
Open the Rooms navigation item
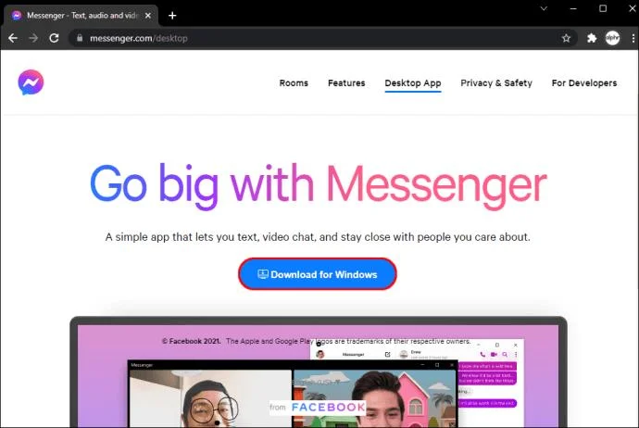294,83
